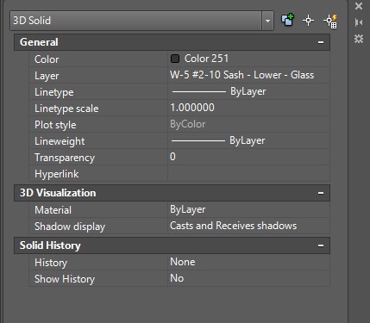Select the Linetype scale label
Viewport: 370px width, 323px height.
pos(66,109)
